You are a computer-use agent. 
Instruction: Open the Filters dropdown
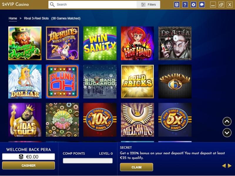tap(148, 4)
